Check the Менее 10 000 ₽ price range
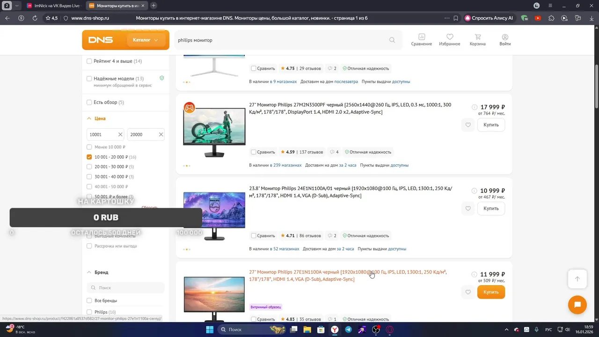 point(89,147)
